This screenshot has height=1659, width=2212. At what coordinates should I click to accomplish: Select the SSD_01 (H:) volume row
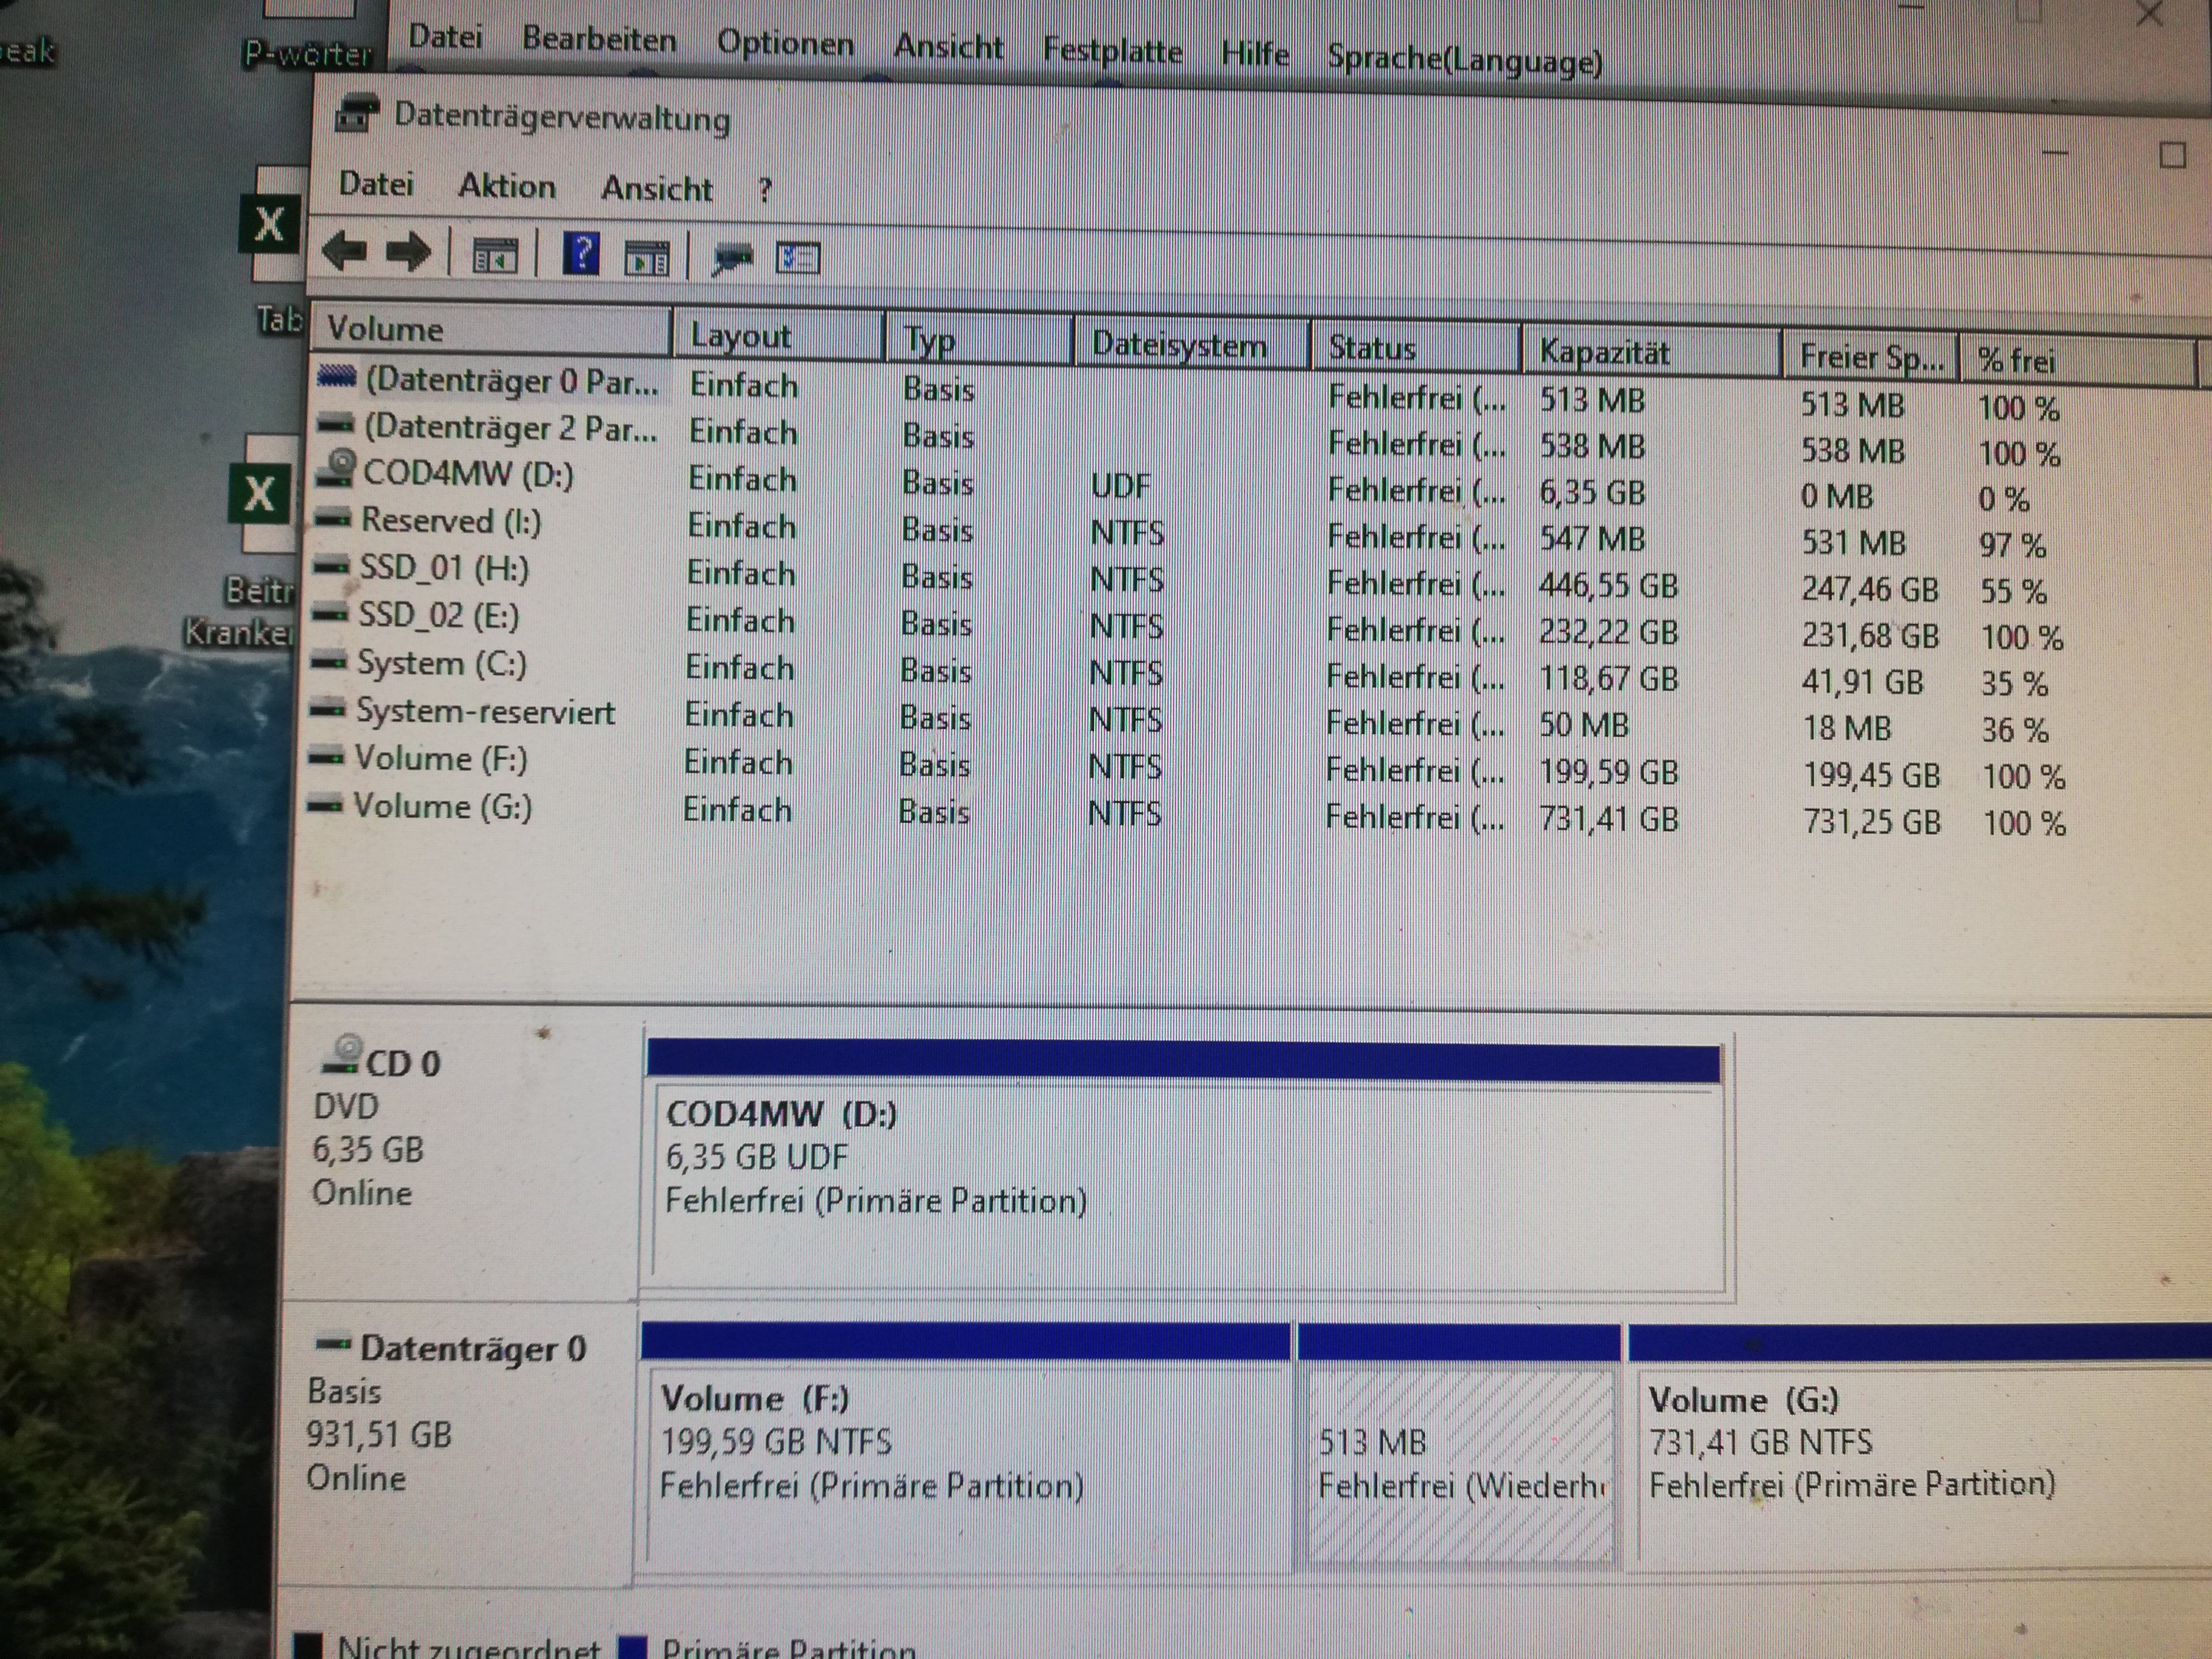coord(444,568)
